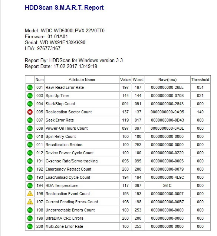
Task: Click the Value column header
Action: click(x=125, y=80)
